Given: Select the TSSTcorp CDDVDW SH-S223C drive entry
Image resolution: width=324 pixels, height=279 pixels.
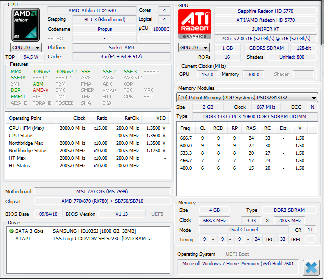Looking at the screenshot, I should (x=88, y=238).
